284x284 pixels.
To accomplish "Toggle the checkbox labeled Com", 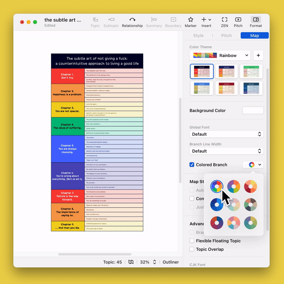I will point(192,198).
